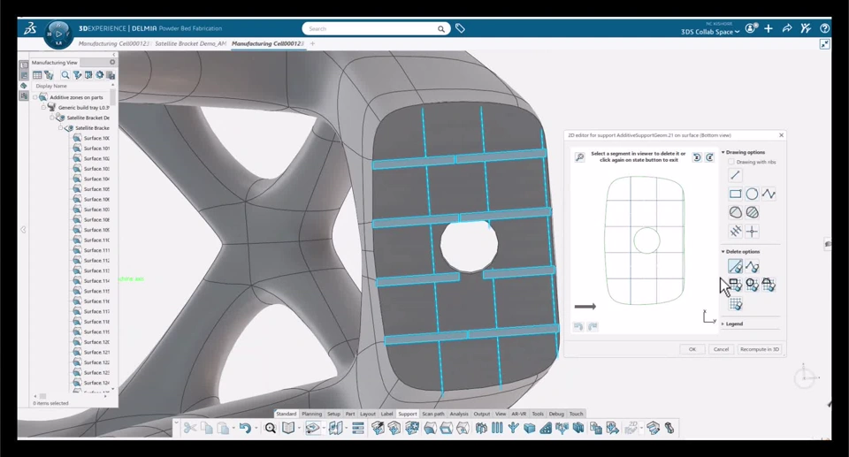The height and width of the screenshot is (457, 849).
Task: Select the line drawing tool in Drawing options
Action: click(735, 175)
